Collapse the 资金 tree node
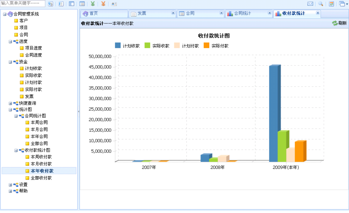 [10, 62]
